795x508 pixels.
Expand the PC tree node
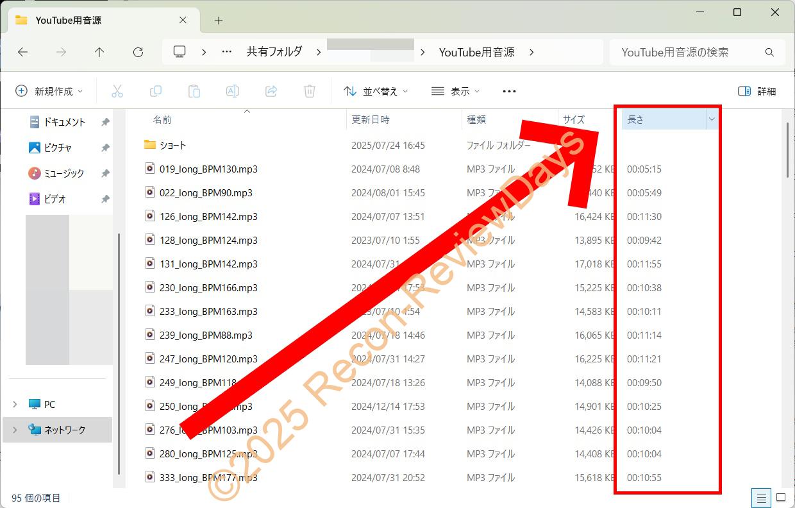point(15,404)
